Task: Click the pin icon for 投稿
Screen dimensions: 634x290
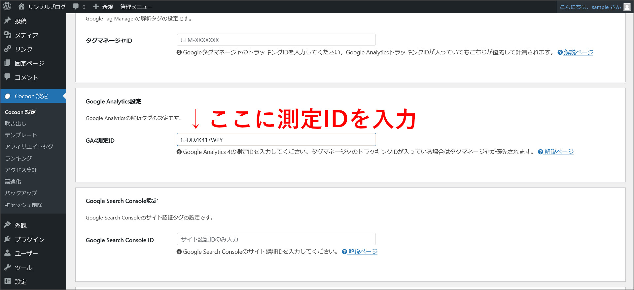Action: [8, 21]
